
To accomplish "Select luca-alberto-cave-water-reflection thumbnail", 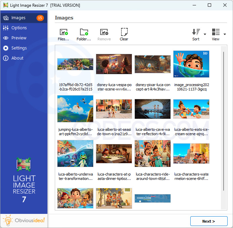I will click(153, 109).
